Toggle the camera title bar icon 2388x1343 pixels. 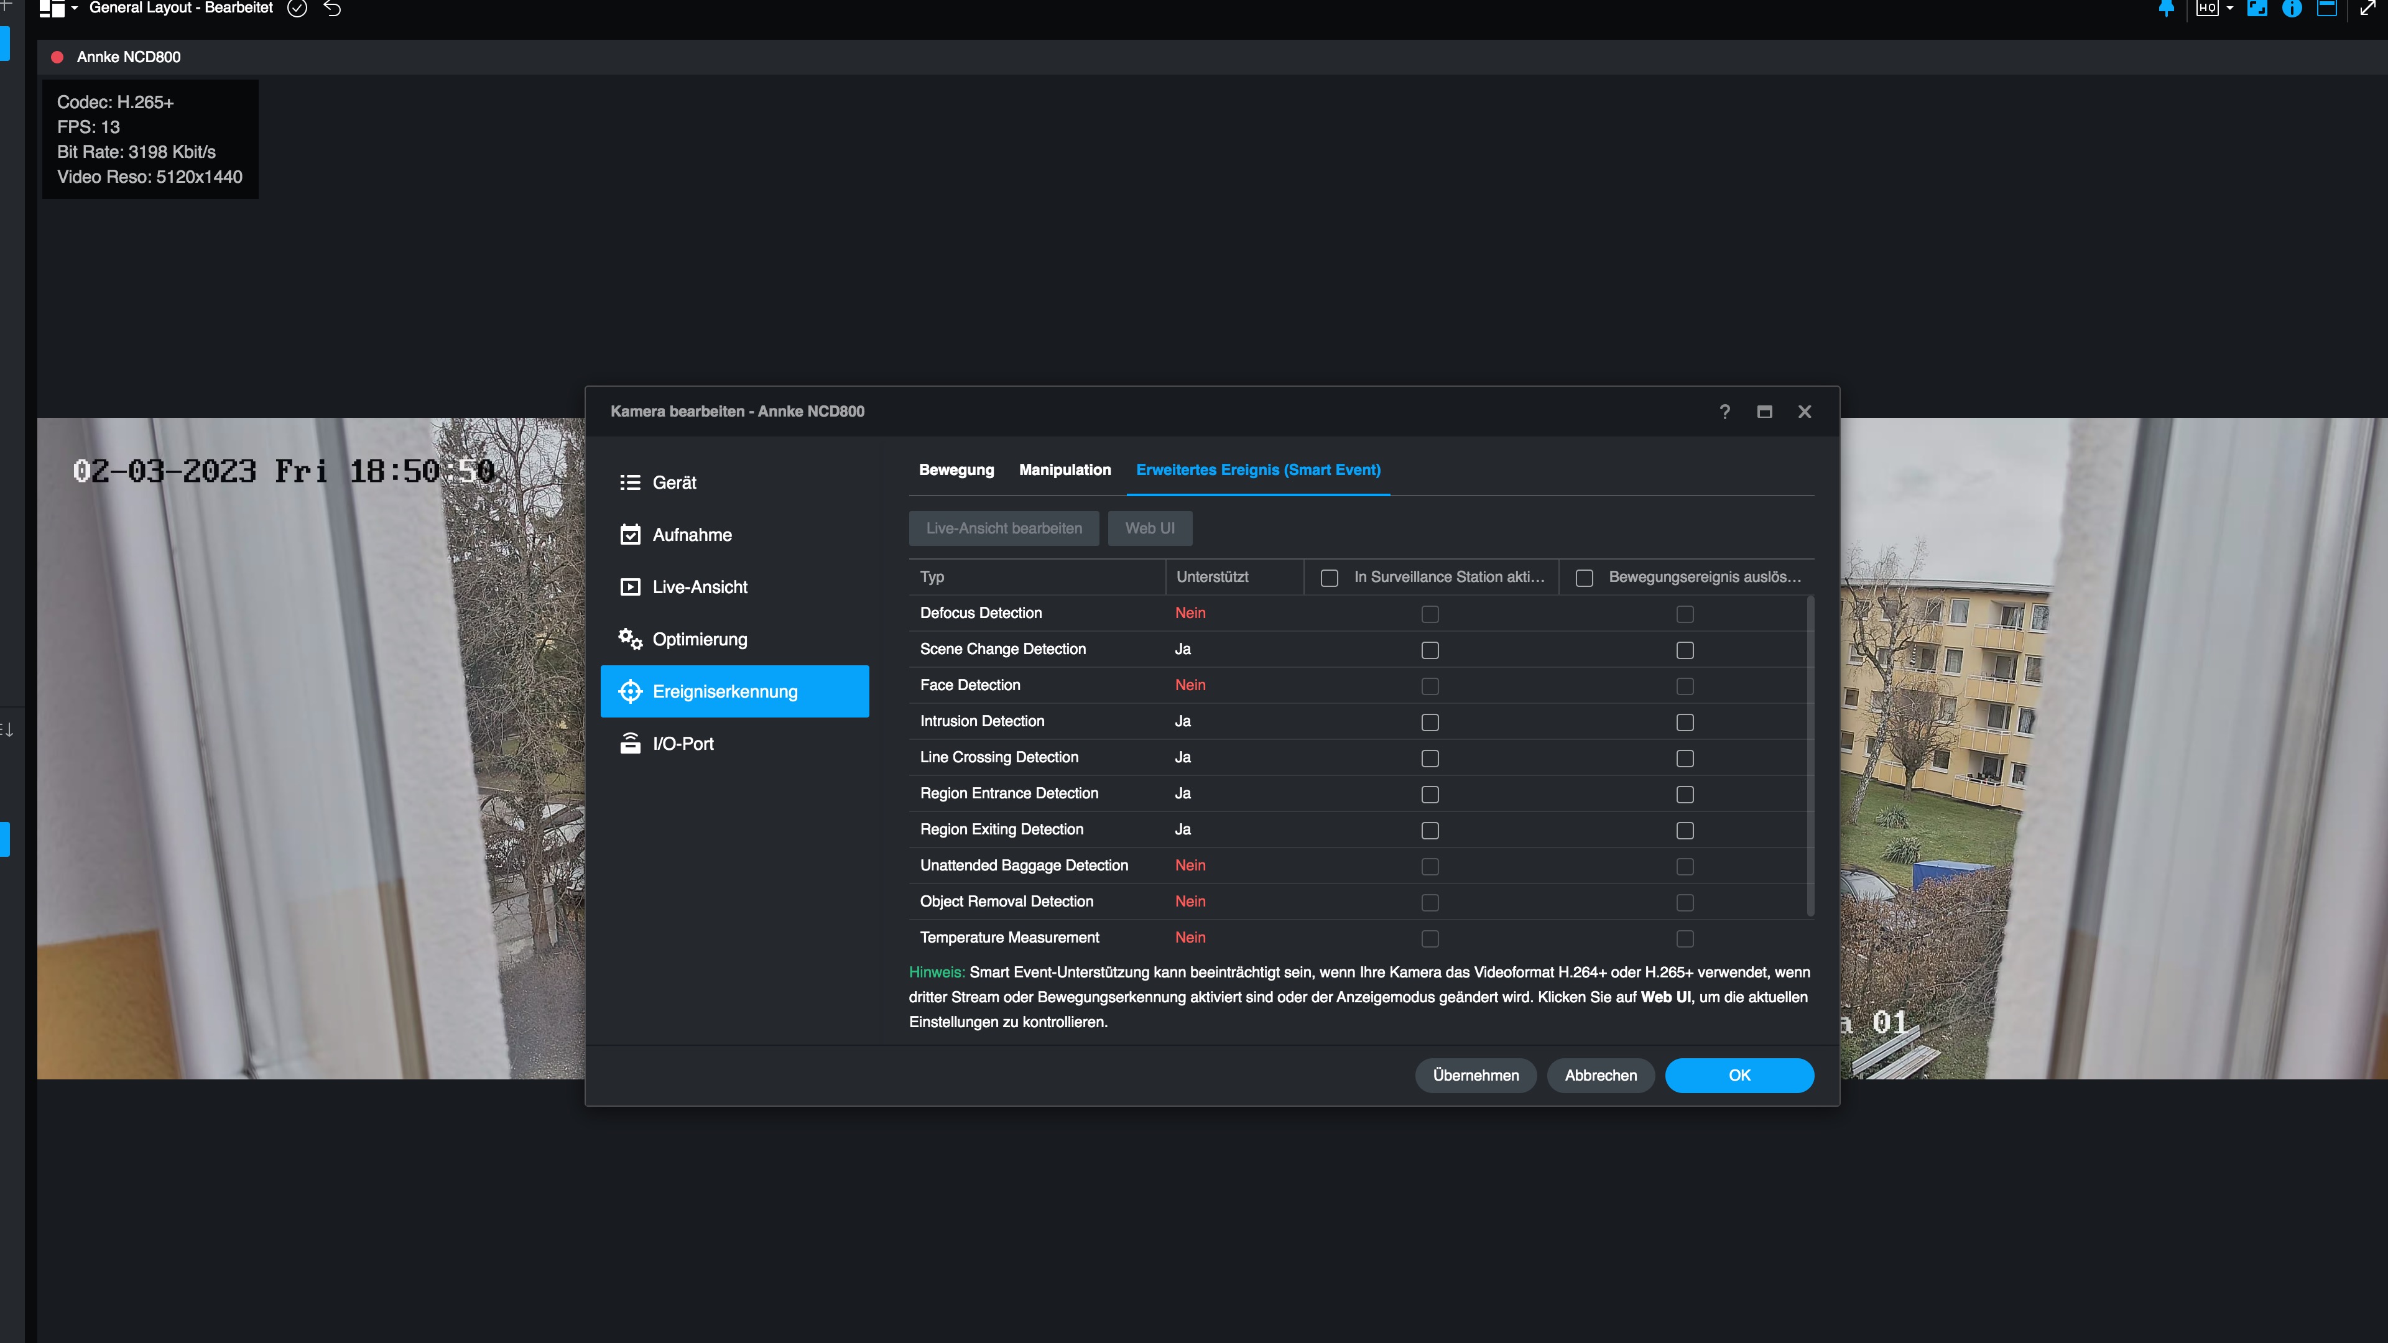tap(2327, 8)
